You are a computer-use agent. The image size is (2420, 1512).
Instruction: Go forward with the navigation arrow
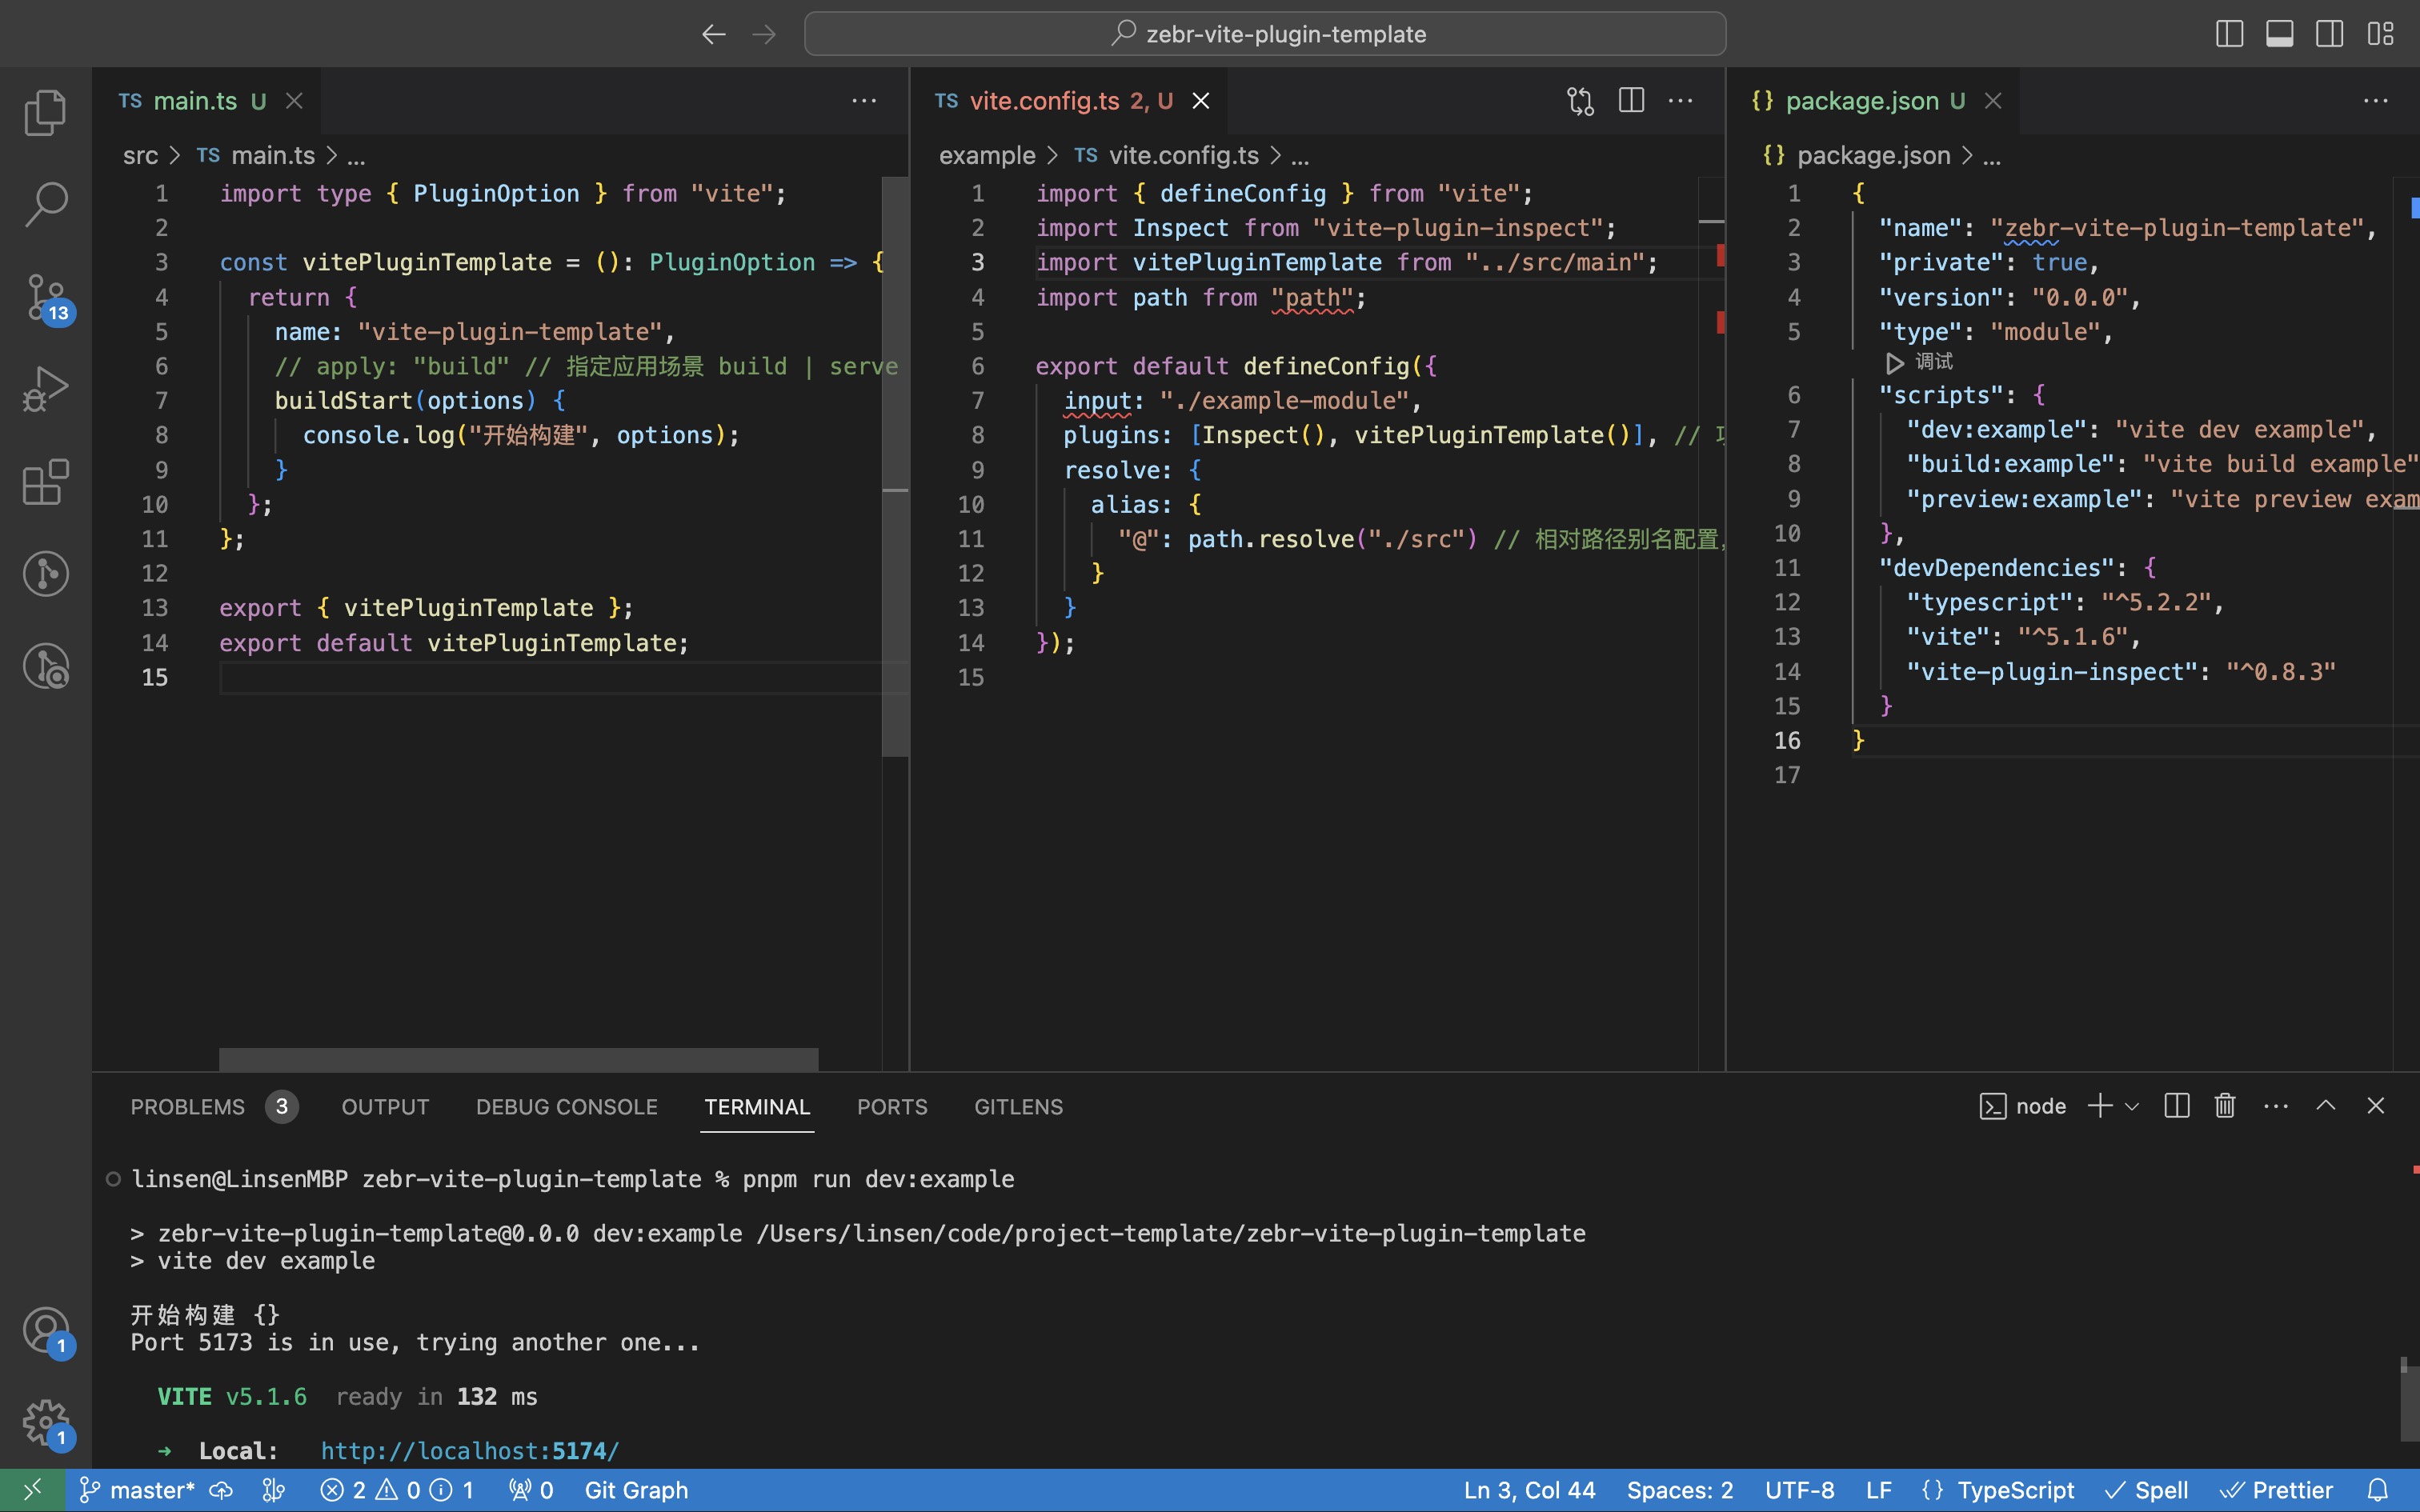pos(764,34)
